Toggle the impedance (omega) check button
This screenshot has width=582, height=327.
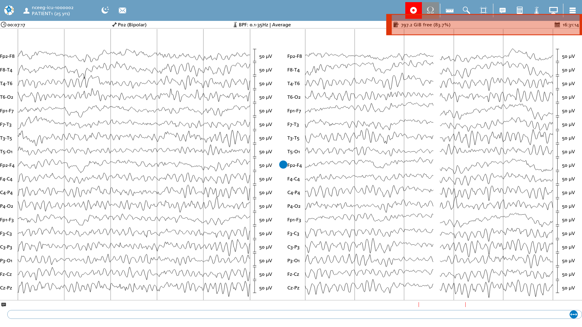430,10
